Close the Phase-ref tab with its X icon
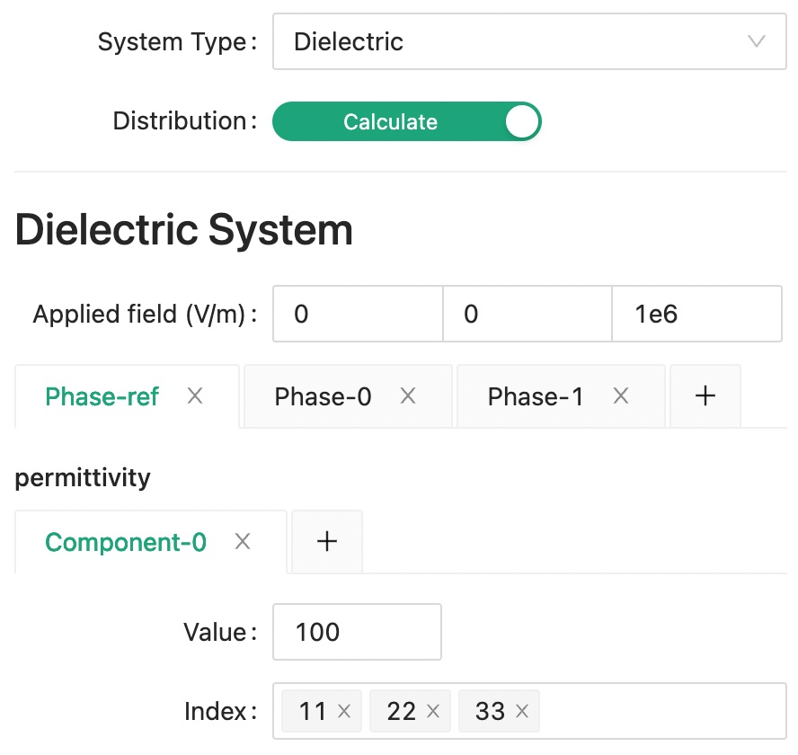This screenshot has width=798, height=755. 195,395
